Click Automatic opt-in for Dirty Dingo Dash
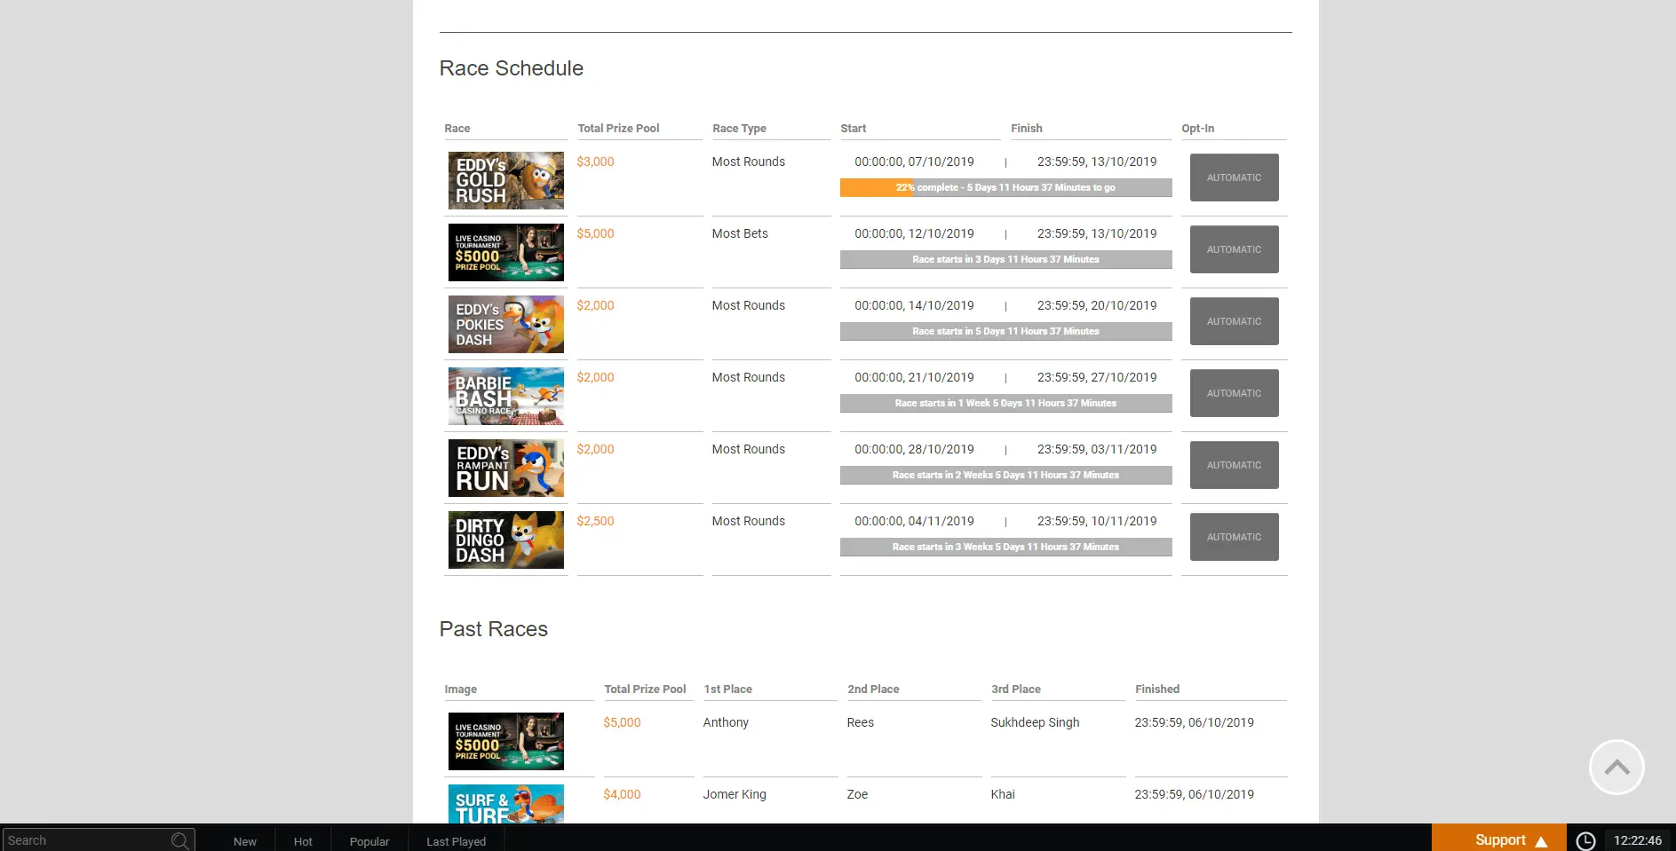This screenshot has width=1676, height=851. [x=1234, y=537]
